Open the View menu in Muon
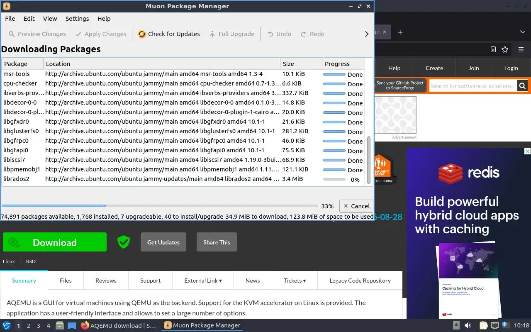The image size is (531, 332). pyautogui.click(x=50, y=19)
